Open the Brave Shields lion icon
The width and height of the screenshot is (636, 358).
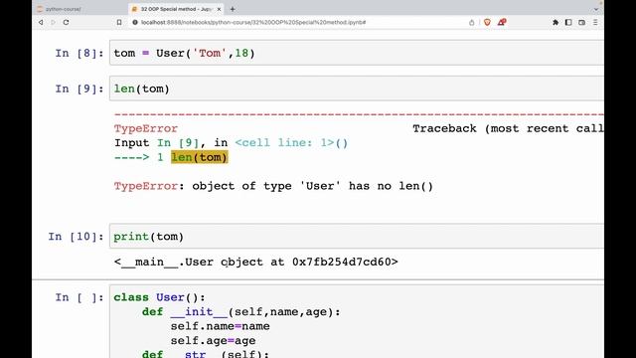click(487, 22)
